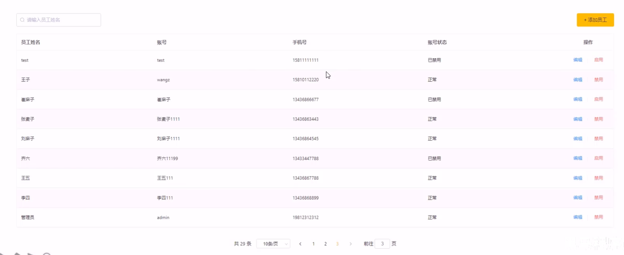Select phone number 13436864545
The image size is (624, 255).
coord(306,139)
